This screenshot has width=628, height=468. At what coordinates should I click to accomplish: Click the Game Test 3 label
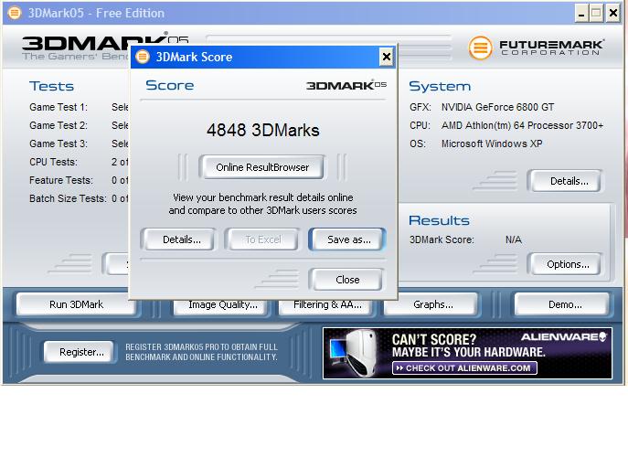59,144
